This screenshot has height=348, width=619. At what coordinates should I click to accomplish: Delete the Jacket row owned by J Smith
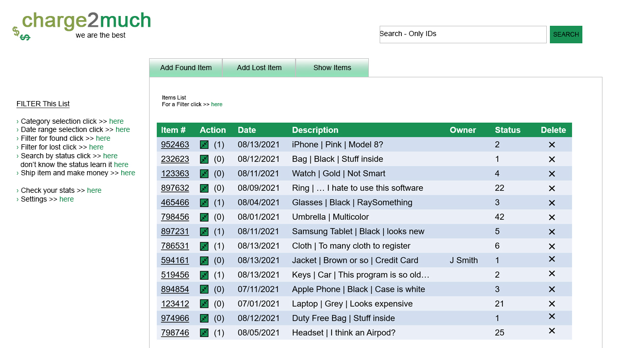[551, 260]
